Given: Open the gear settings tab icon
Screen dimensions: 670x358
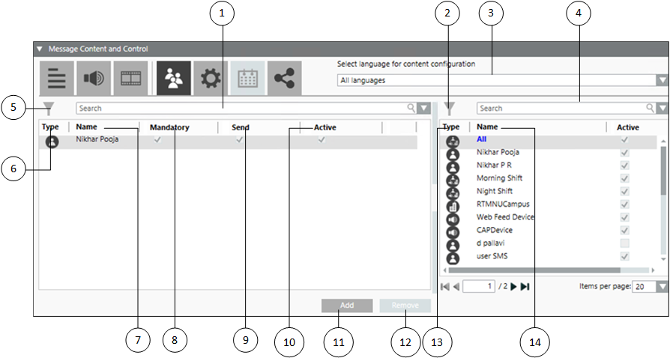Looking at the screenshot, I should (x=211, y=79).
